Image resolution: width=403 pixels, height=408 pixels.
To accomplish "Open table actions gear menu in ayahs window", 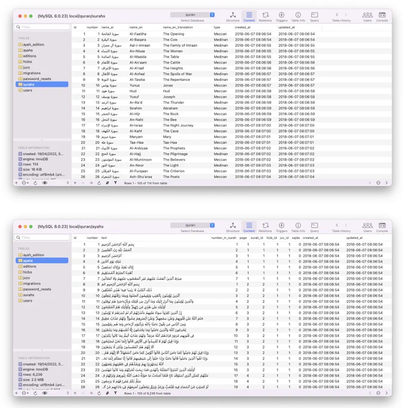I will pyautogui.click(x=25, y=393).
